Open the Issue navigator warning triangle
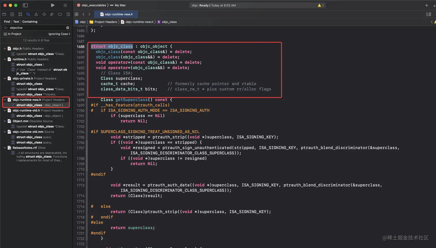Screen dimensions: 436x248 point(36,14)
